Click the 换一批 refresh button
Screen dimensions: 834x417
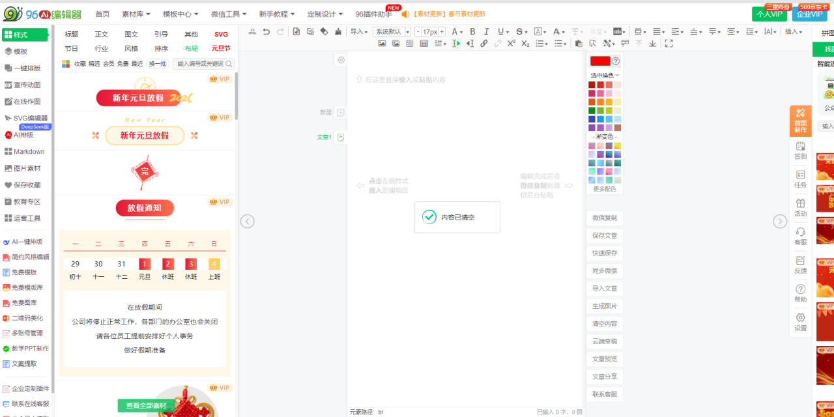(x=158, y=64)
